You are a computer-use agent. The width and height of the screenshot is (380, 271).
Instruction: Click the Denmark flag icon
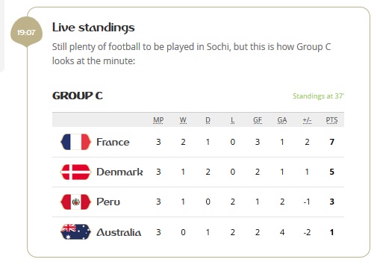(x=75, y=172)
